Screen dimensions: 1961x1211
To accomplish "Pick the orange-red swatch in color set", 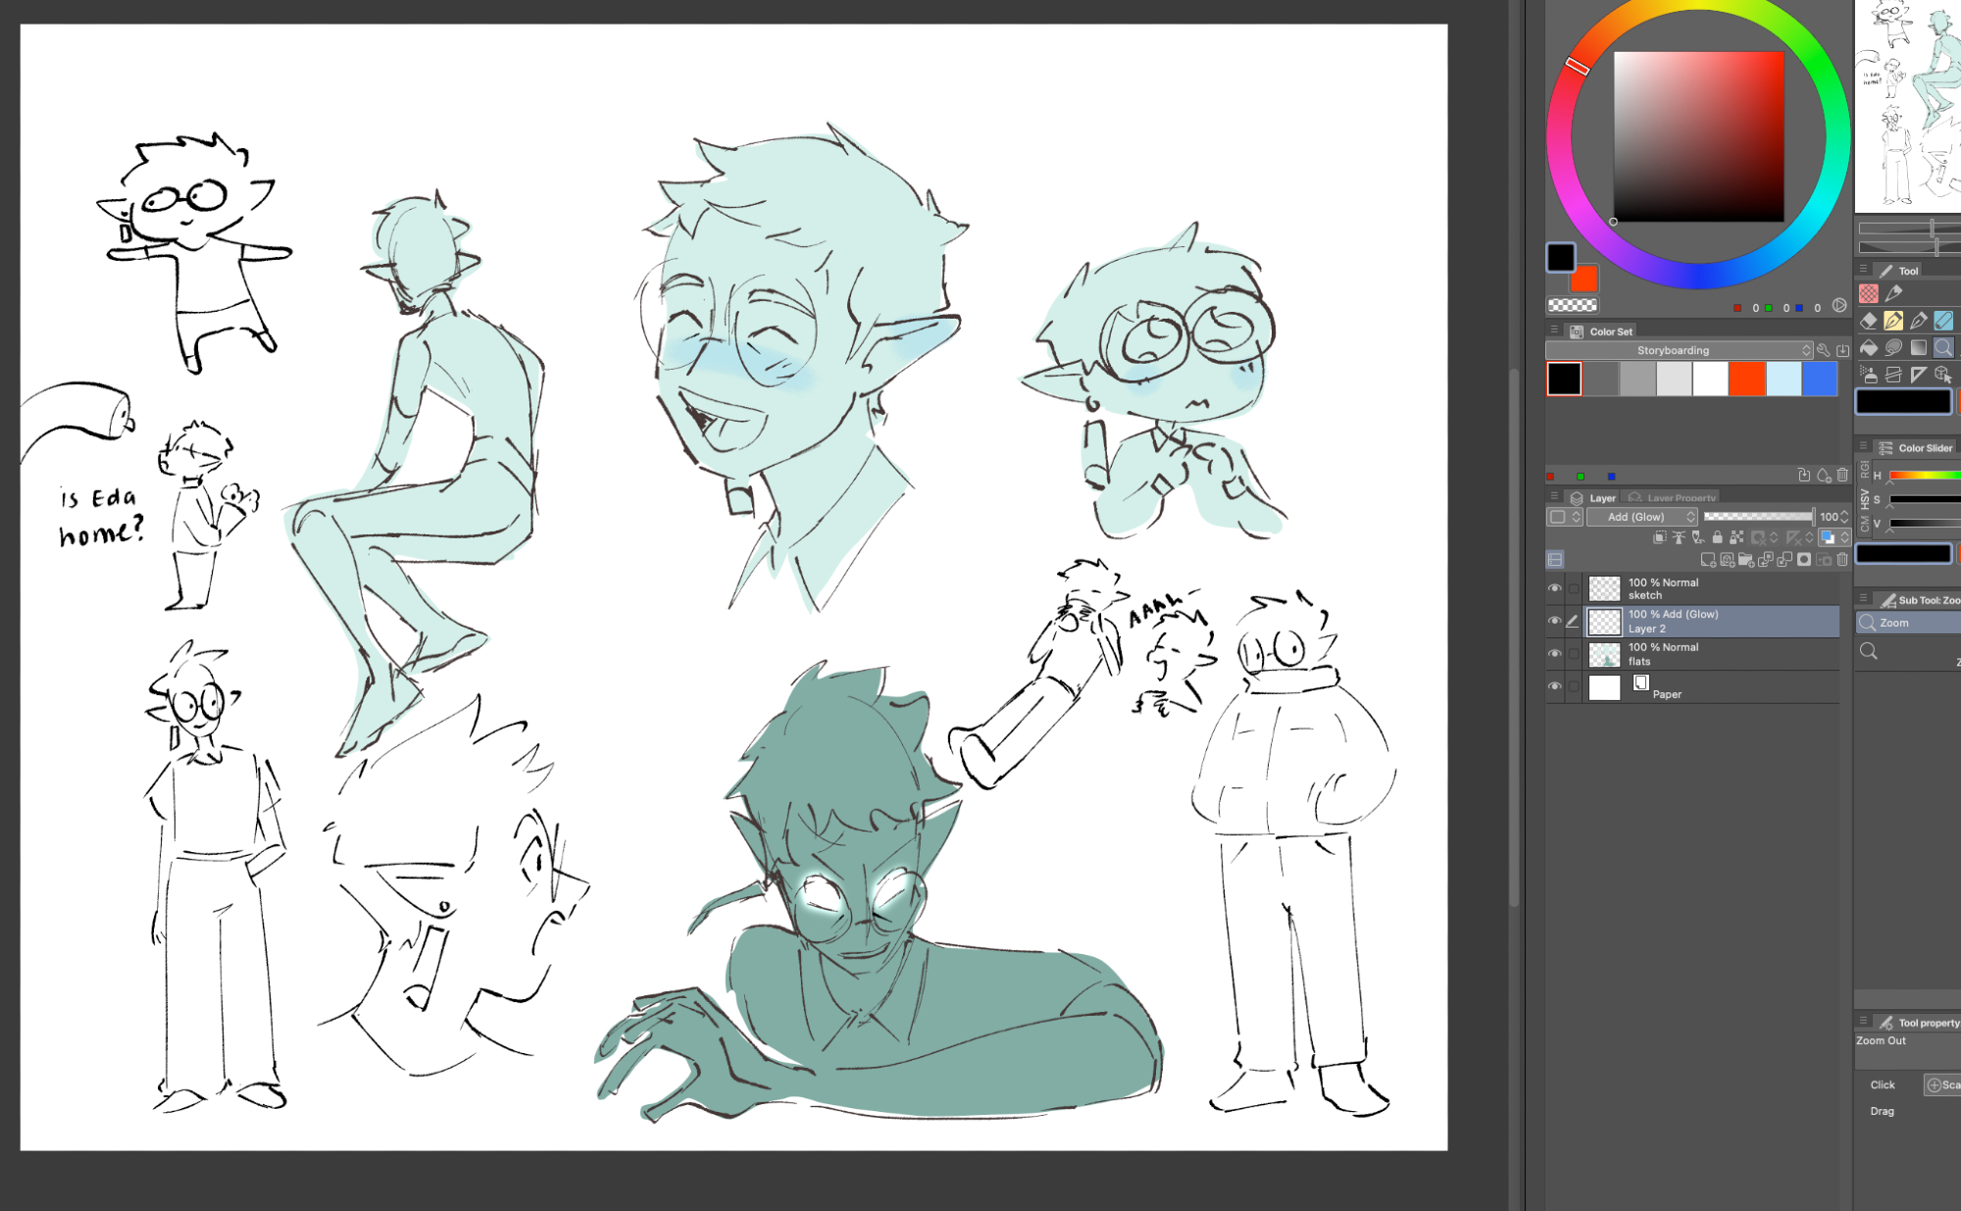I will click(x=1746, y=379).
